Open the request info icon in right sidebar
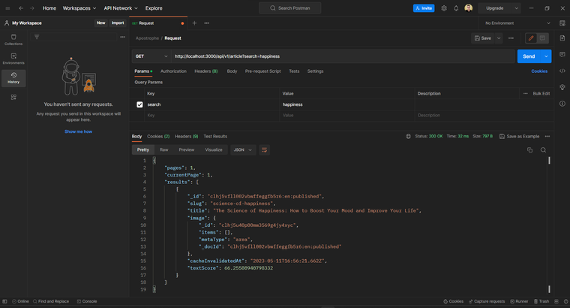 pos(562,104)
